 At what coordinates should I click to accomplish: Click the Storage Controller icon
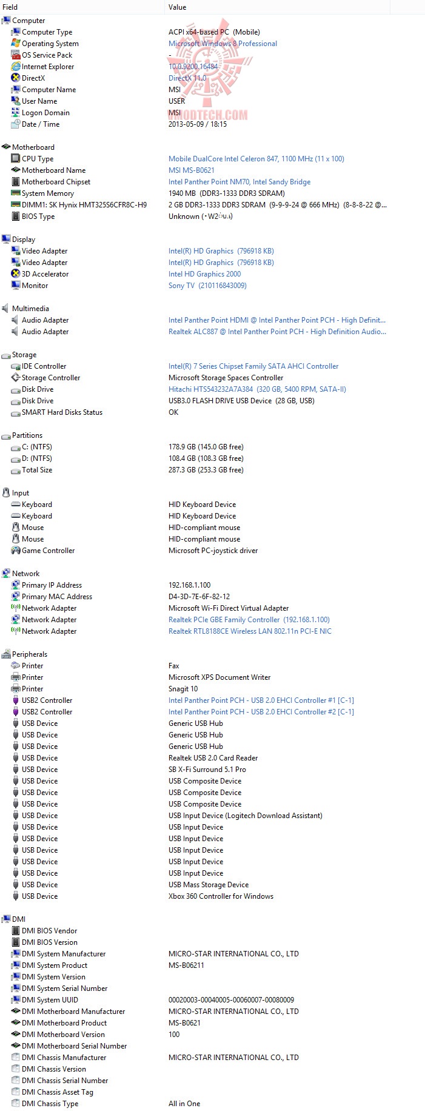coord(16,378)
